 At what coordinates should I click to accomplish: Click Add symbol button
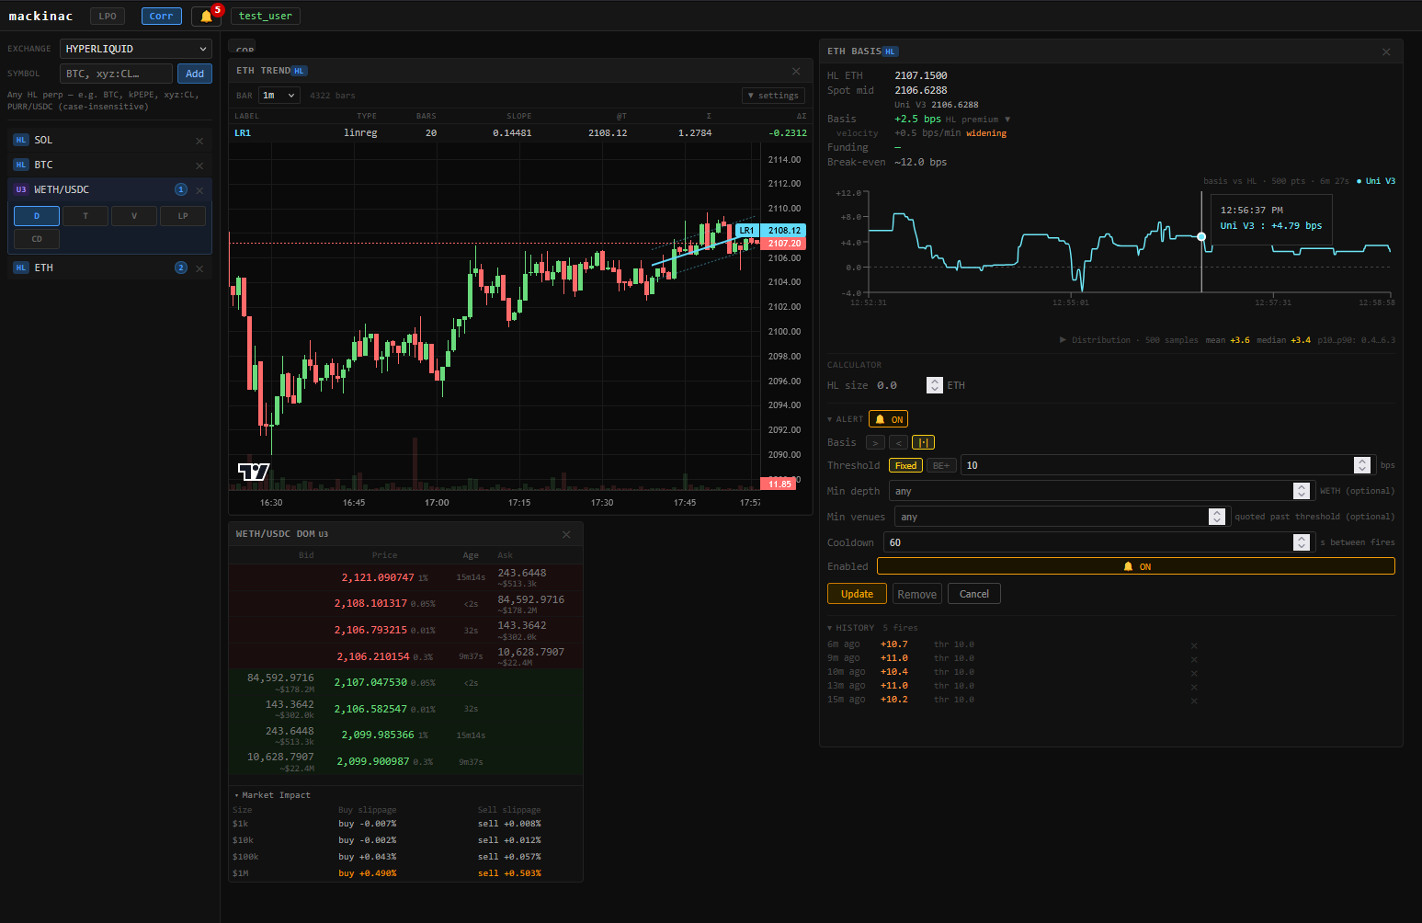tap(195, 74)
